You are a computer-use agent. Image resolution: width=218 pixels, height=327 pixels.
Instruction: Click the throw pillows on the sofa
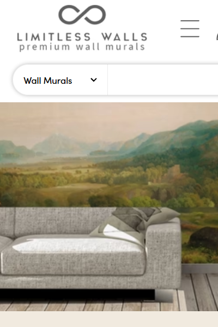[135, 221]
